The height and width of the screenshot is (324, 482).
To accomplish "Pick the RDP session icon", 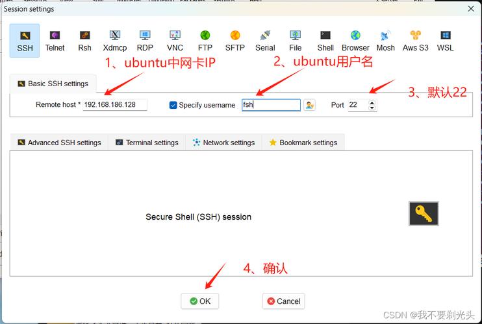I will (145, 41).
